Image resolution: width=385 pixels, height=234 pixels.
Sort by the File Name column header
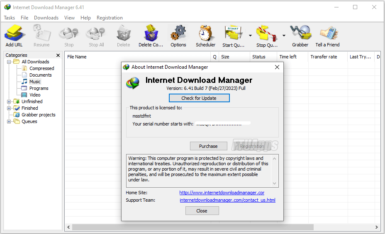[x=137, y=57]
